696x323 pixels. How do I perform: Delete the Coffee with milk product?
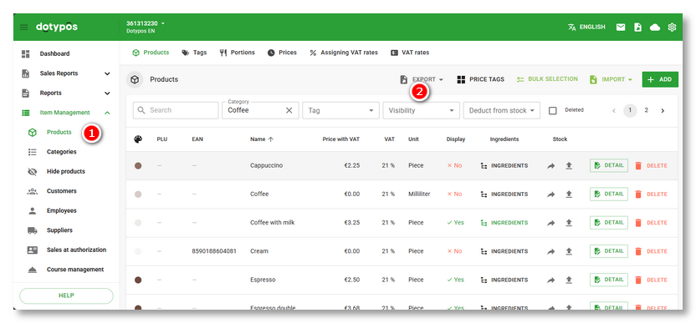(x=651, y=223)
